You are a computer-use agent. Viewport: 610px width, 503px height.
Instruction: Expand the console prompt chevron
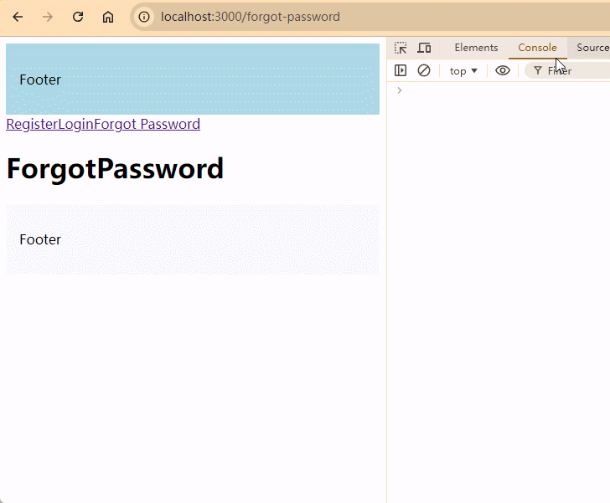pyautogui.click(x=399, y=90)
